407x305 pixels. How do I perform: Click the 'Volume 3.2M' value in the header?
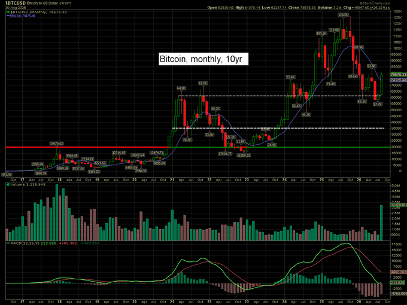(330, 8)
